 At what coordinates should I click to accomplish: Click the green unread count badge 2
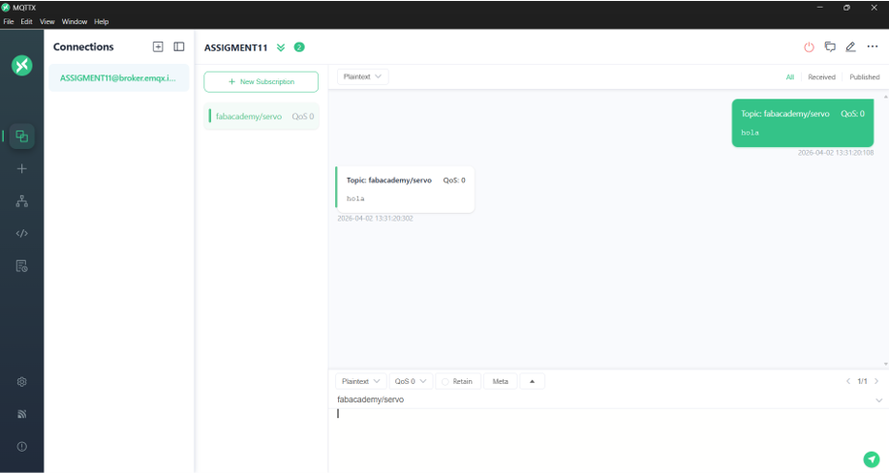point(299,47)
